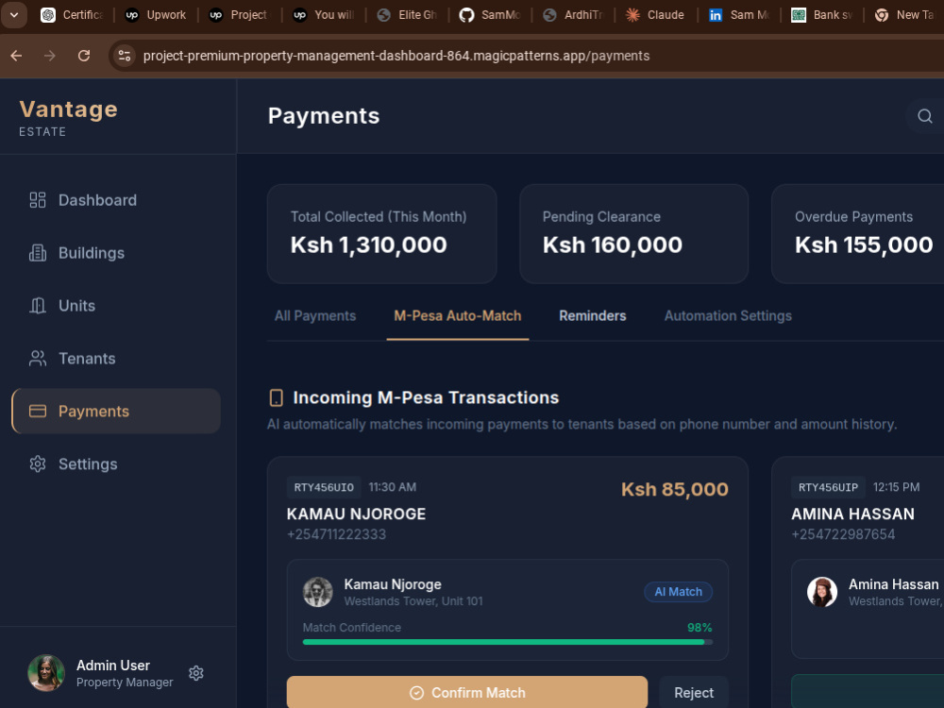Viewport: 944px width, 708px height.
Task: Click transaction code RTY456UIO
Action: (324, 487)
